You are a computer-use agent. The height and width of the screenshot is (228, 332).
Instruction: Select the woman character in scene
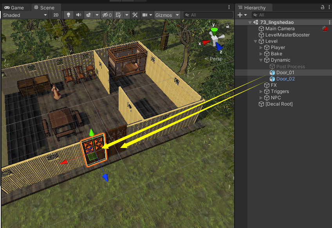coord(56,91)
